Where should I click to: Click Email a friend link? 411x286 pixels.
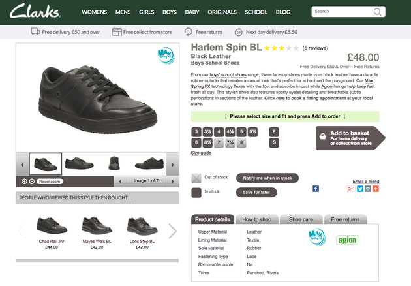point(366,181)
